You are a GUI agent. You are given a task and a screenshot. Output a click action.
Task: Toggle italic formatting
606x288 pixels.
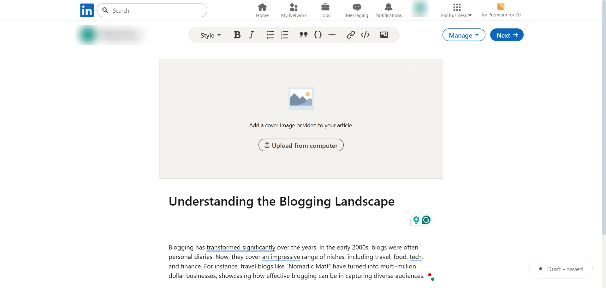pos(252,35)
